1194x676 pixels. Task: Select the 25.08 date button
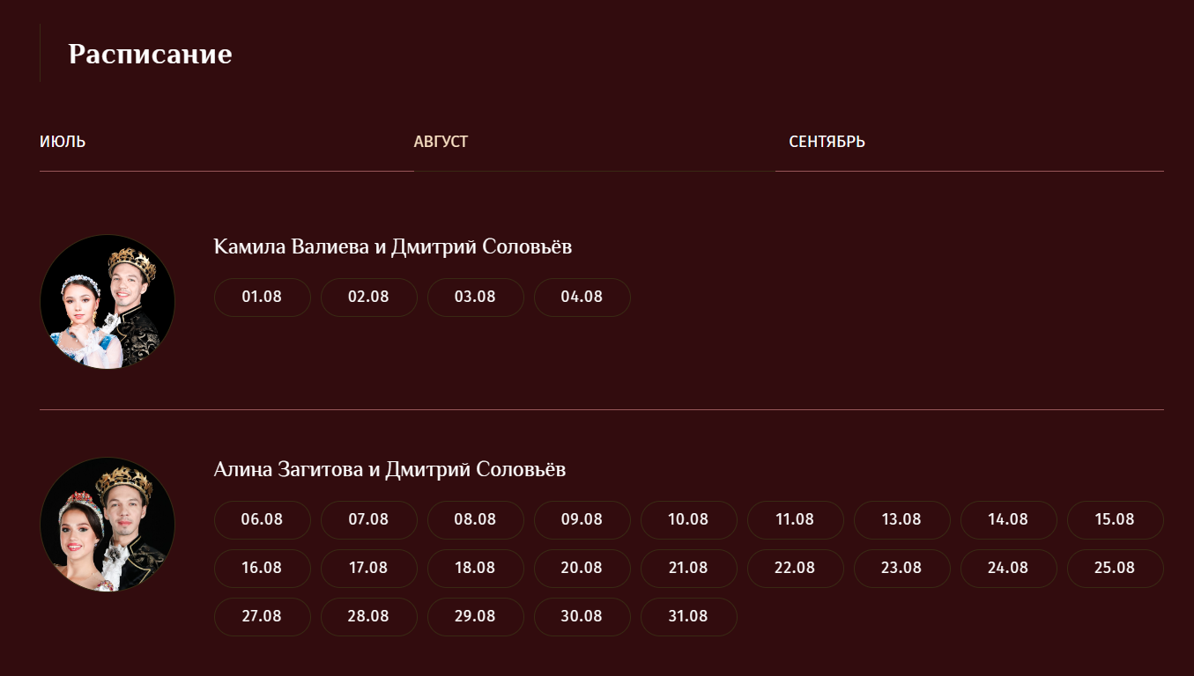pyautogui.click(x=1115, y=569)
